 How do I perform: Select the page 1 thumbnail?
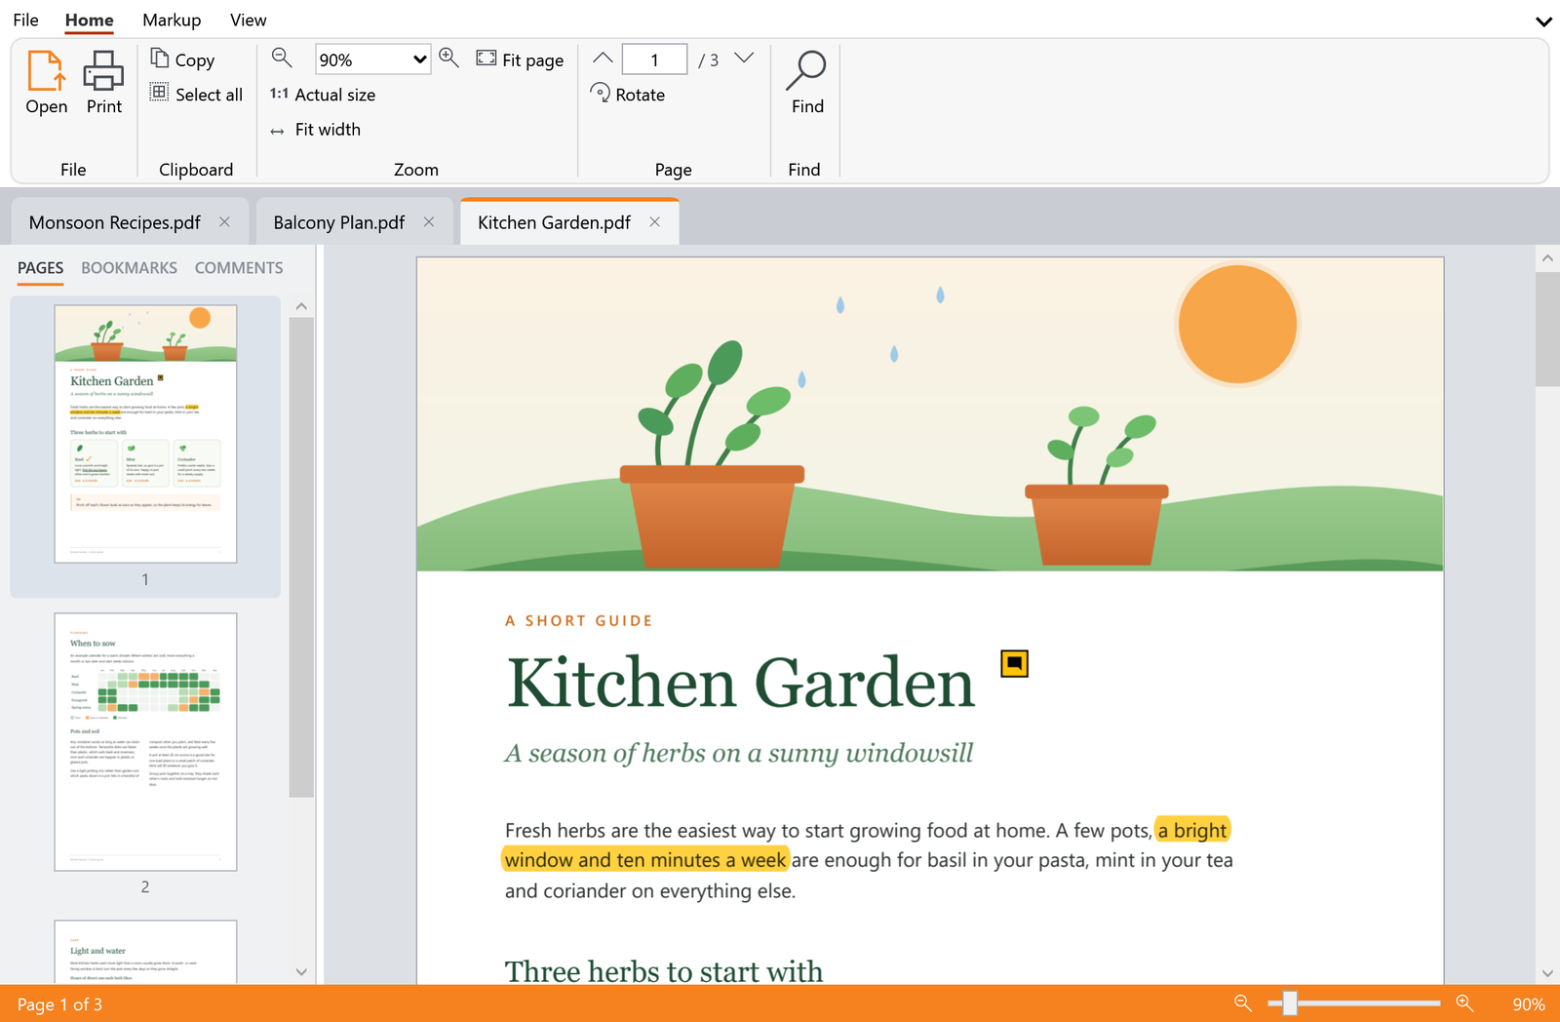(145, 434)
